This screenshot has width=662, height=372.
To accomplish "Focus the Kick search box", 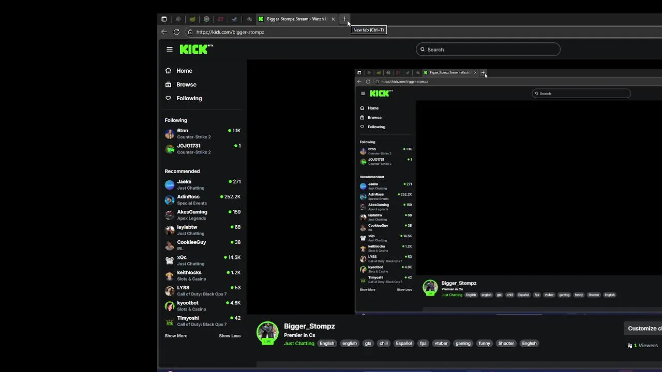I will (x=488, y=50).
